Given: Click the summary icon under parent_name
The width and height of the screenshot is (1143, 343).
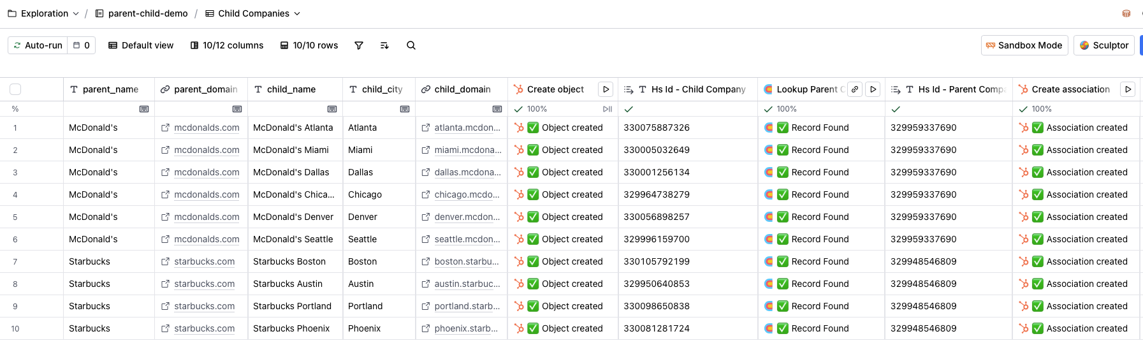Looking at the screenshot, I should coord(144,109).
